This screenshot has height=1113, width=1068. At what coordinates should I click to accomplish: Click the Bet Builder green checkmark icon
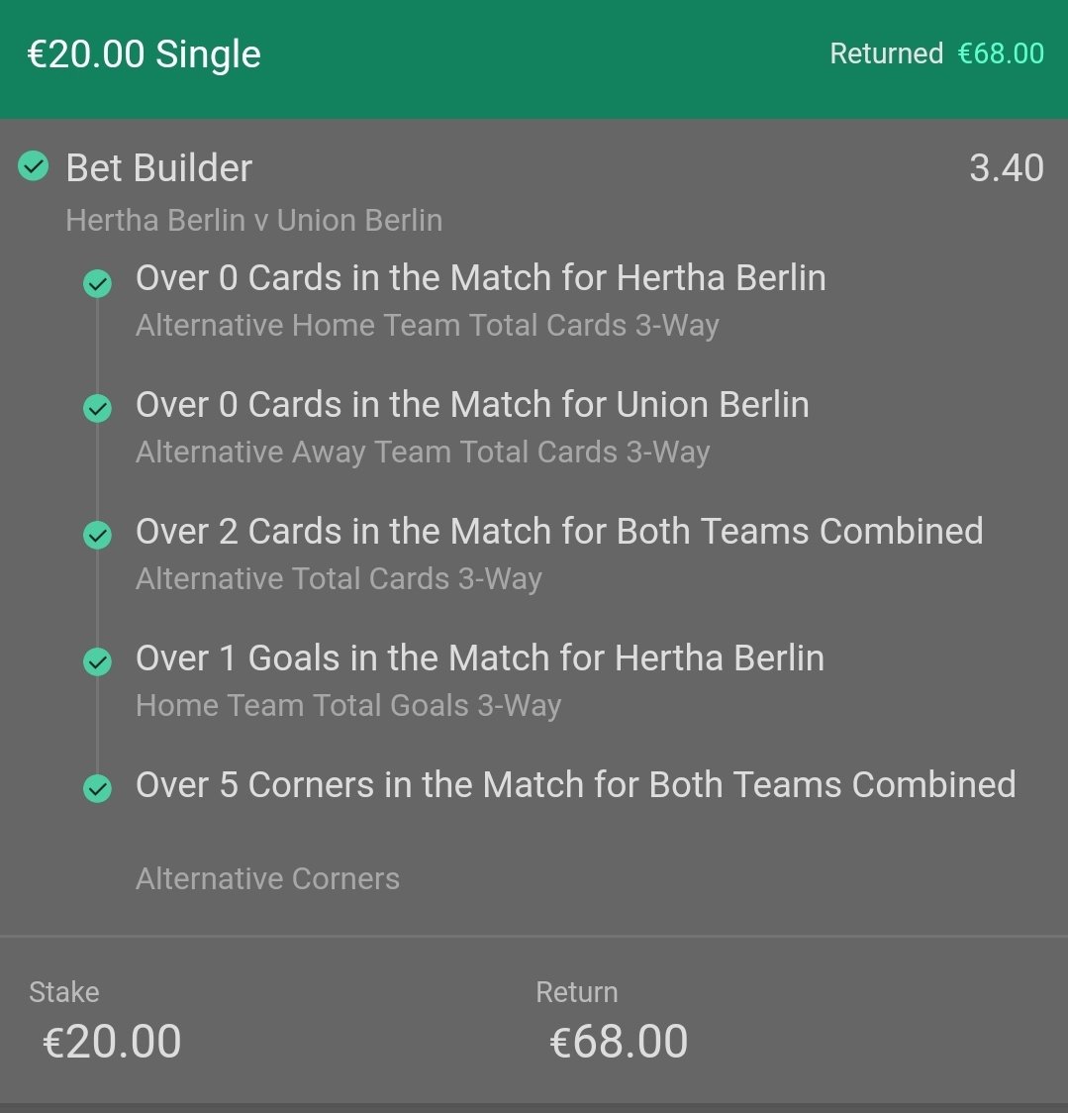coord(34,166)
